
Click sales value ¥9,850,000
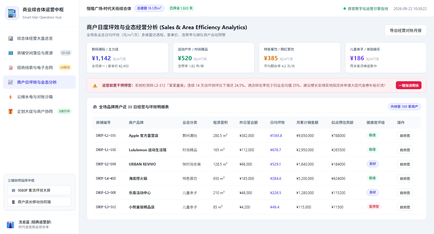pos(305,135)
